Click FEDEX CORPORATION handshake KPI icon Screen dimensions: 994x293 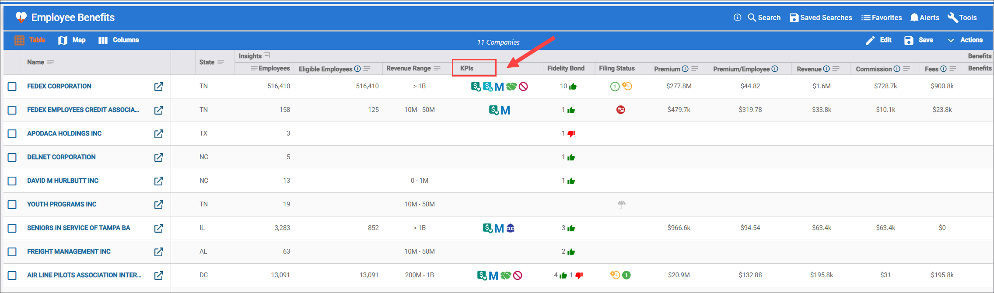click(x=511, y=87)
